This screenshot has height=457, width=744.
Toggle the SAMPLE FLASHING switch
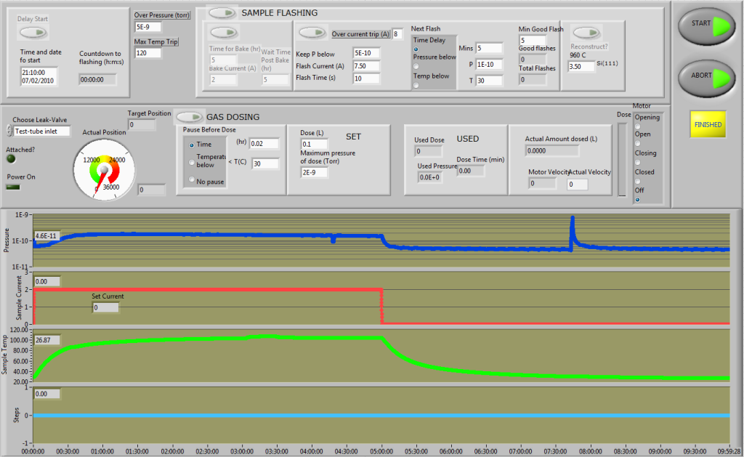222,13
